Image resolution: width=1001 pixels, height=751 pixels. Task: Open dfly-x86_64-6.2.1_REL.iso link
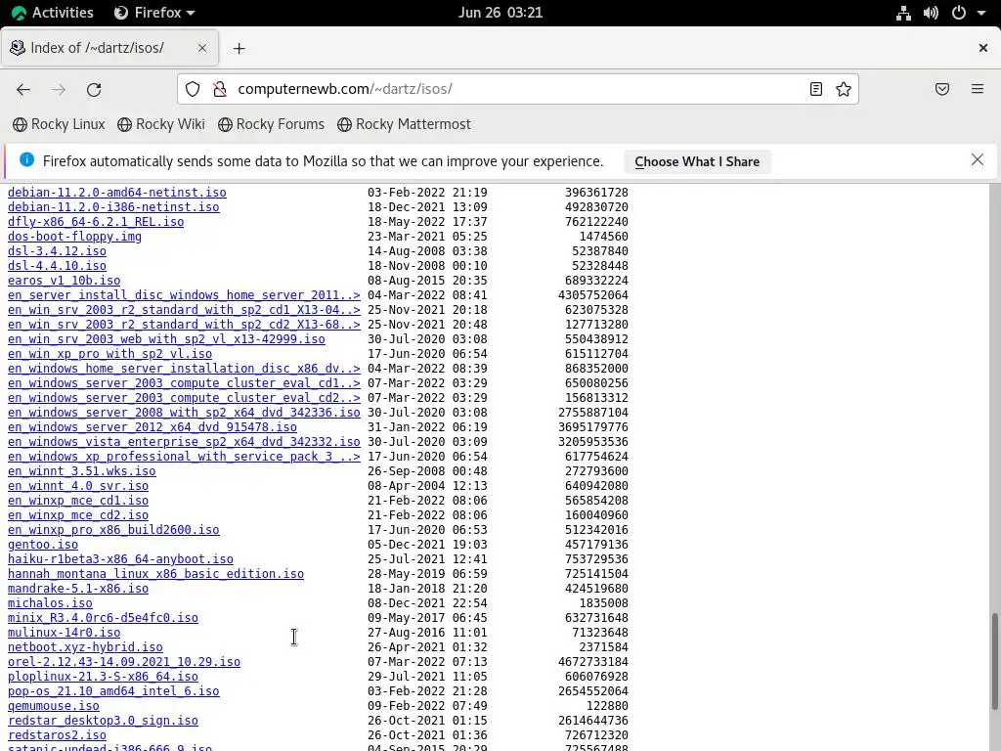96,222
